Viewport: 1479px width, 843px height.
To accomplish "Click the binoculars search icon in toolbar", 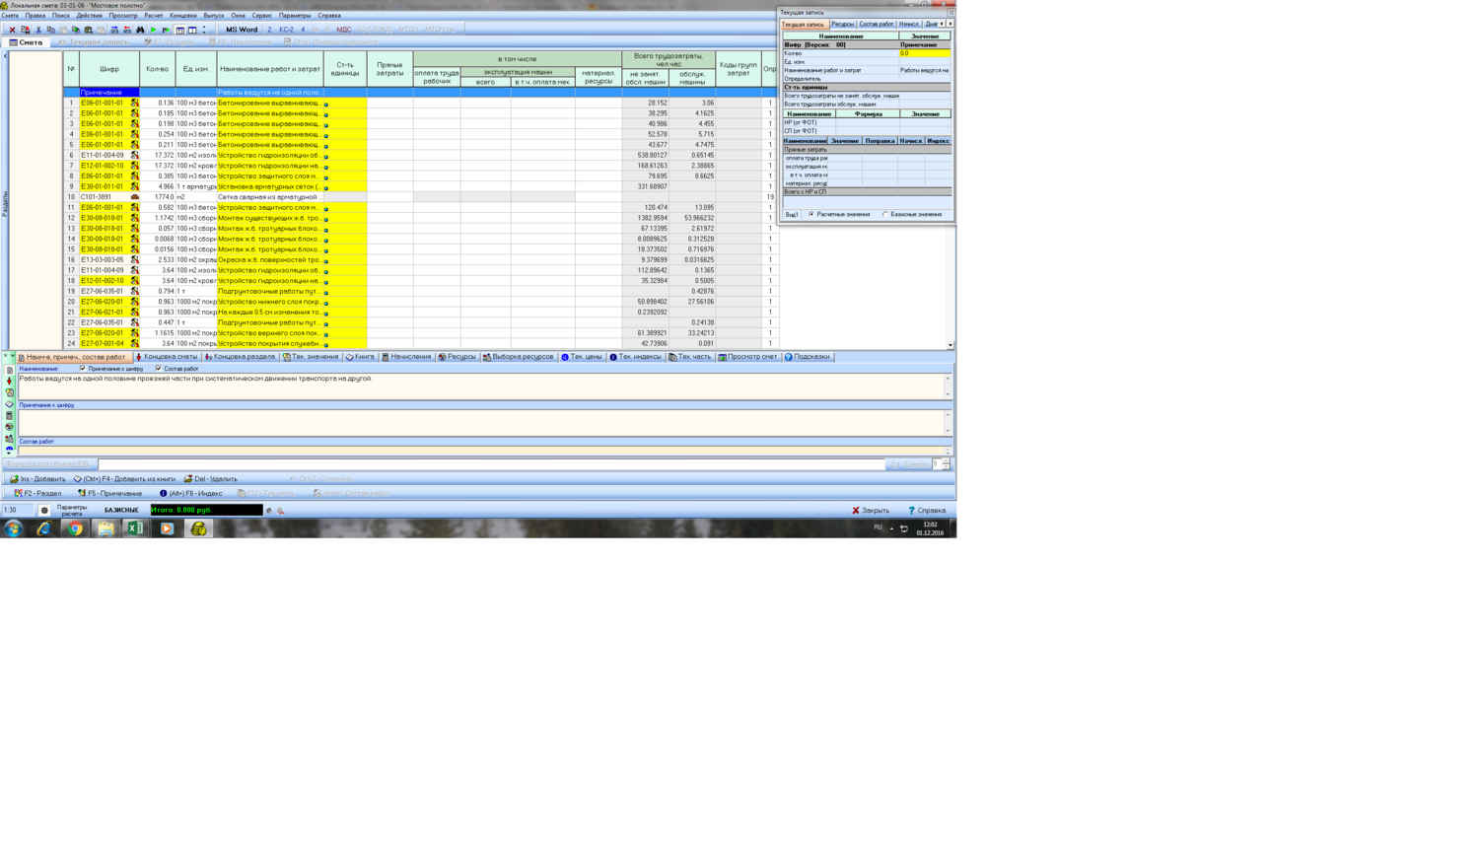I will pyautogui.click(x=140, y=30).
